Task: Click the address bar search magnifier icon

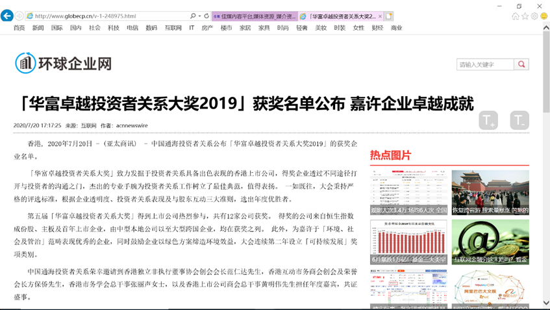Action: coord(193,16)
